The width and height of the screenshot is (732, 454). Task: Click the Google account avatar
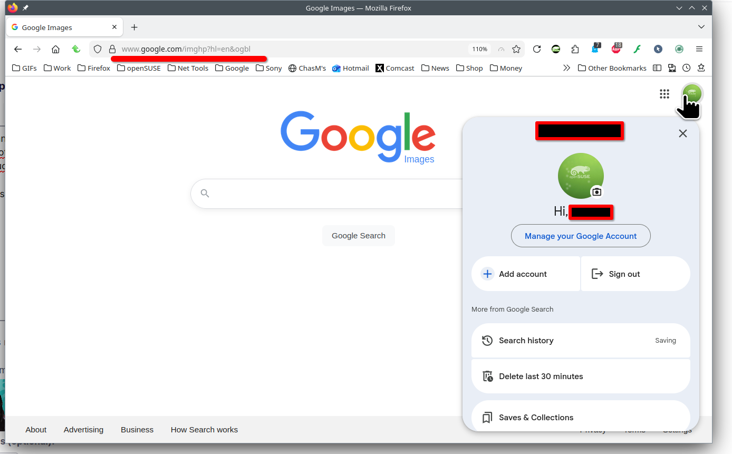pyautogui.click(x=692, y=94)
